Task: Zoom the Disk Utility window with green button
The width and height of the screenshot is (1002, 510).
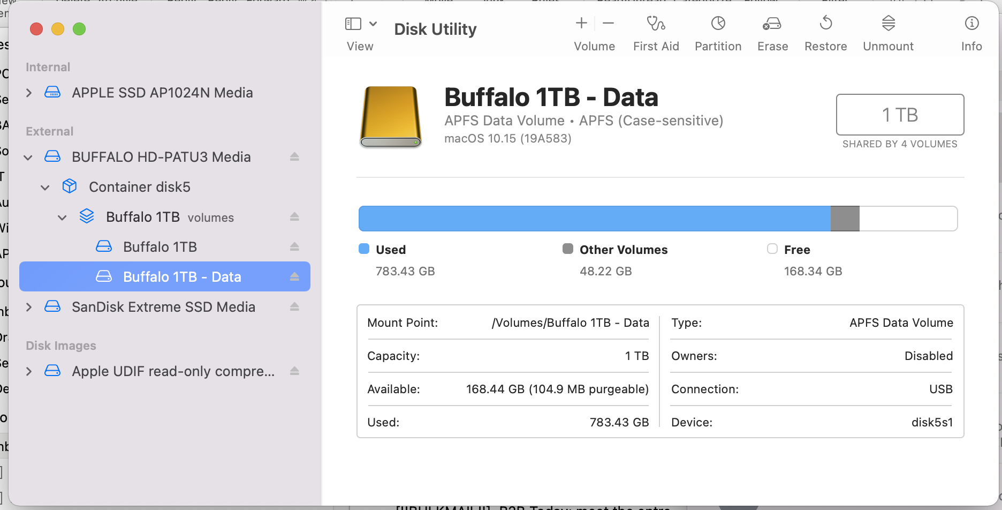Action: 79,29
